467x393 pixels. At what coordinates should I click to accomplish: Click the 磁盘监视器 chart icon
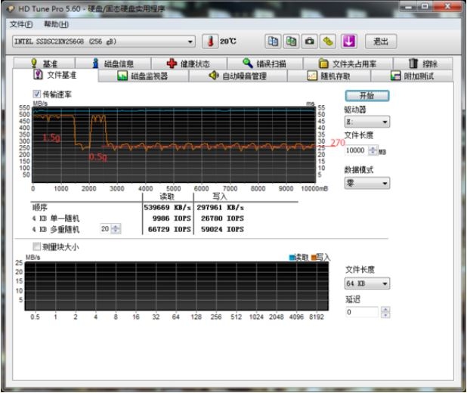[x=122, y=76]
